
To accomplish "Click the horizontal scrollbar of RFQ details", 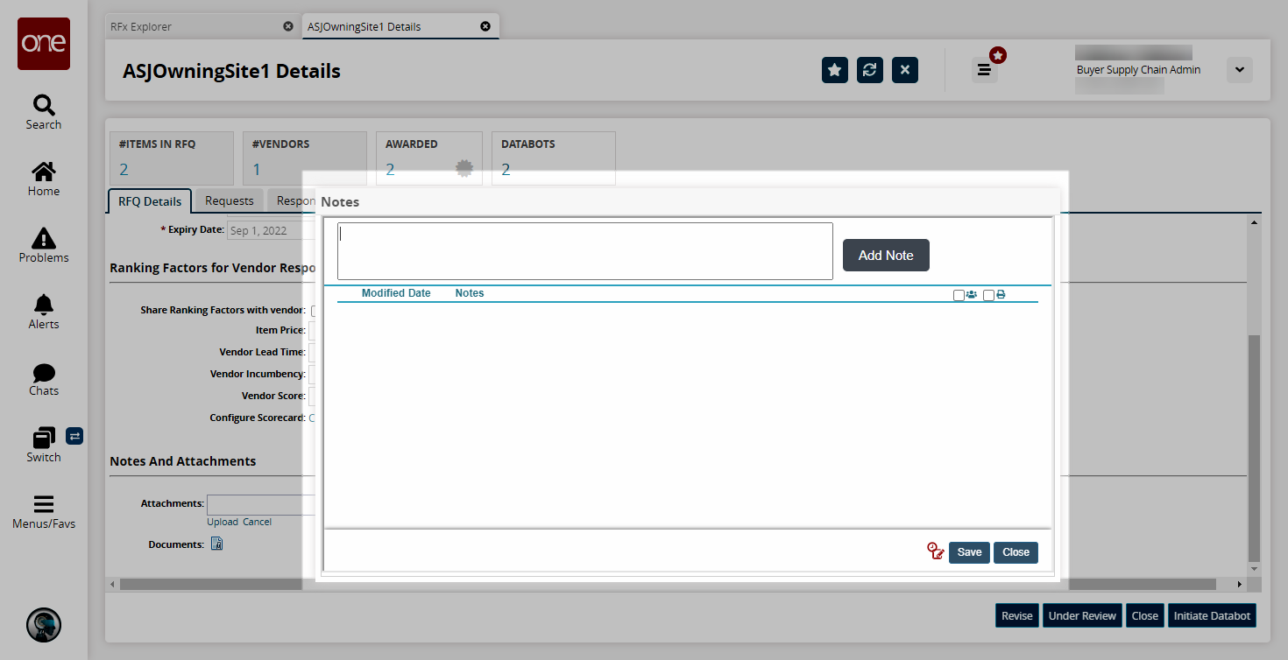I will click(x=668, y=584).
